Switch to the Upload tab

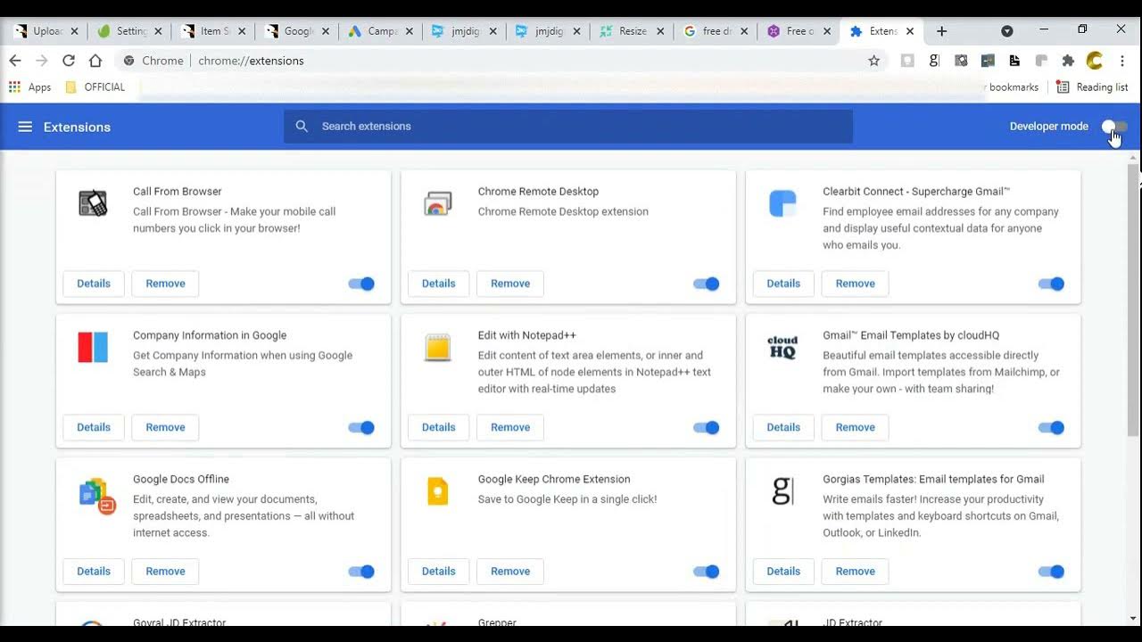click(x=46, y=31)
